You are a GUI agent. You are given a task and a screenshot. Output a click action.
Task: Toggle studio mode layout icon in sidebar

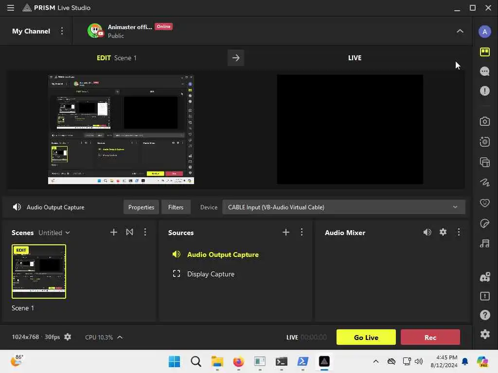coord(485,51)
